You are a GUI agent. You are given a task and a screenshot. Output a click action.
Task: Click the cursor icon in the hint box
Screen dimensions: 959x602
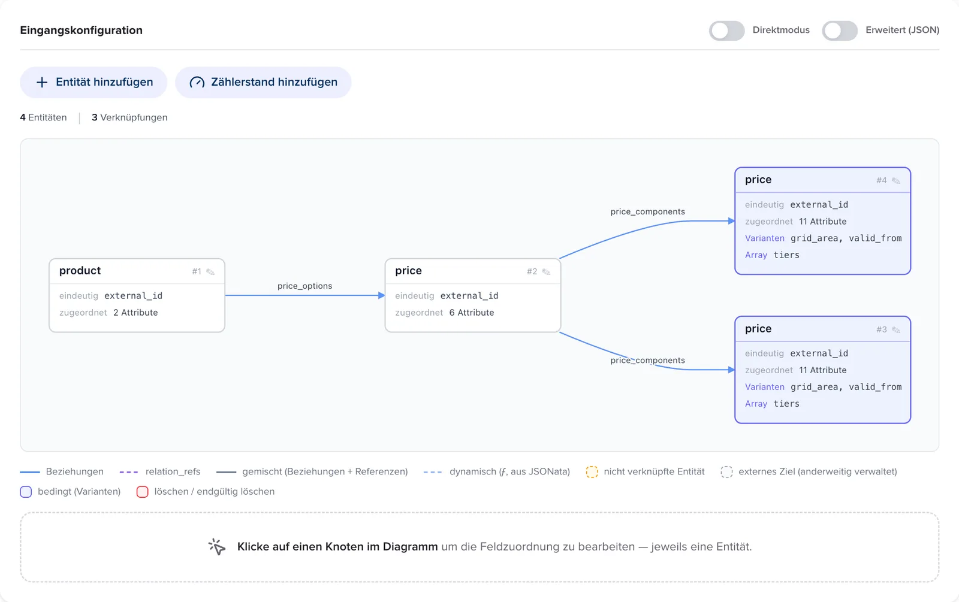click(217, 547)
